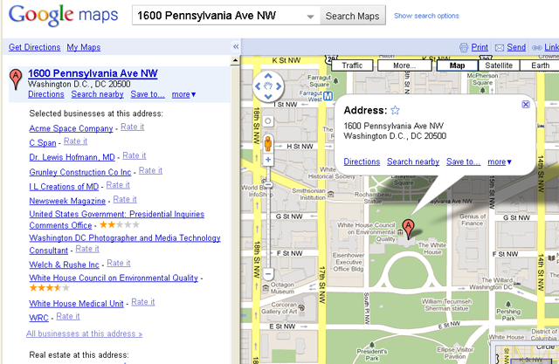Star this address in the info bubble

(x=395, y=110)
